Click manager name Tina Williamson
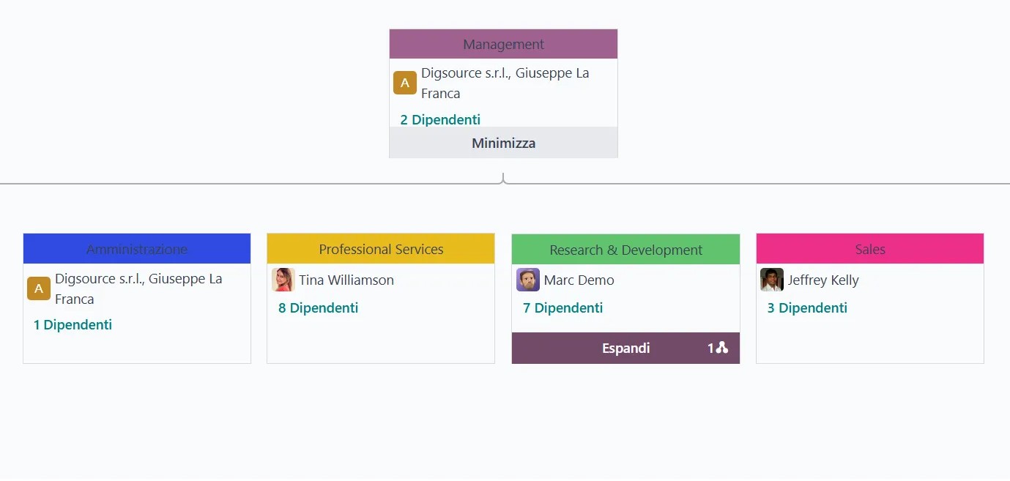1010x481 pixels. point(346,280)
